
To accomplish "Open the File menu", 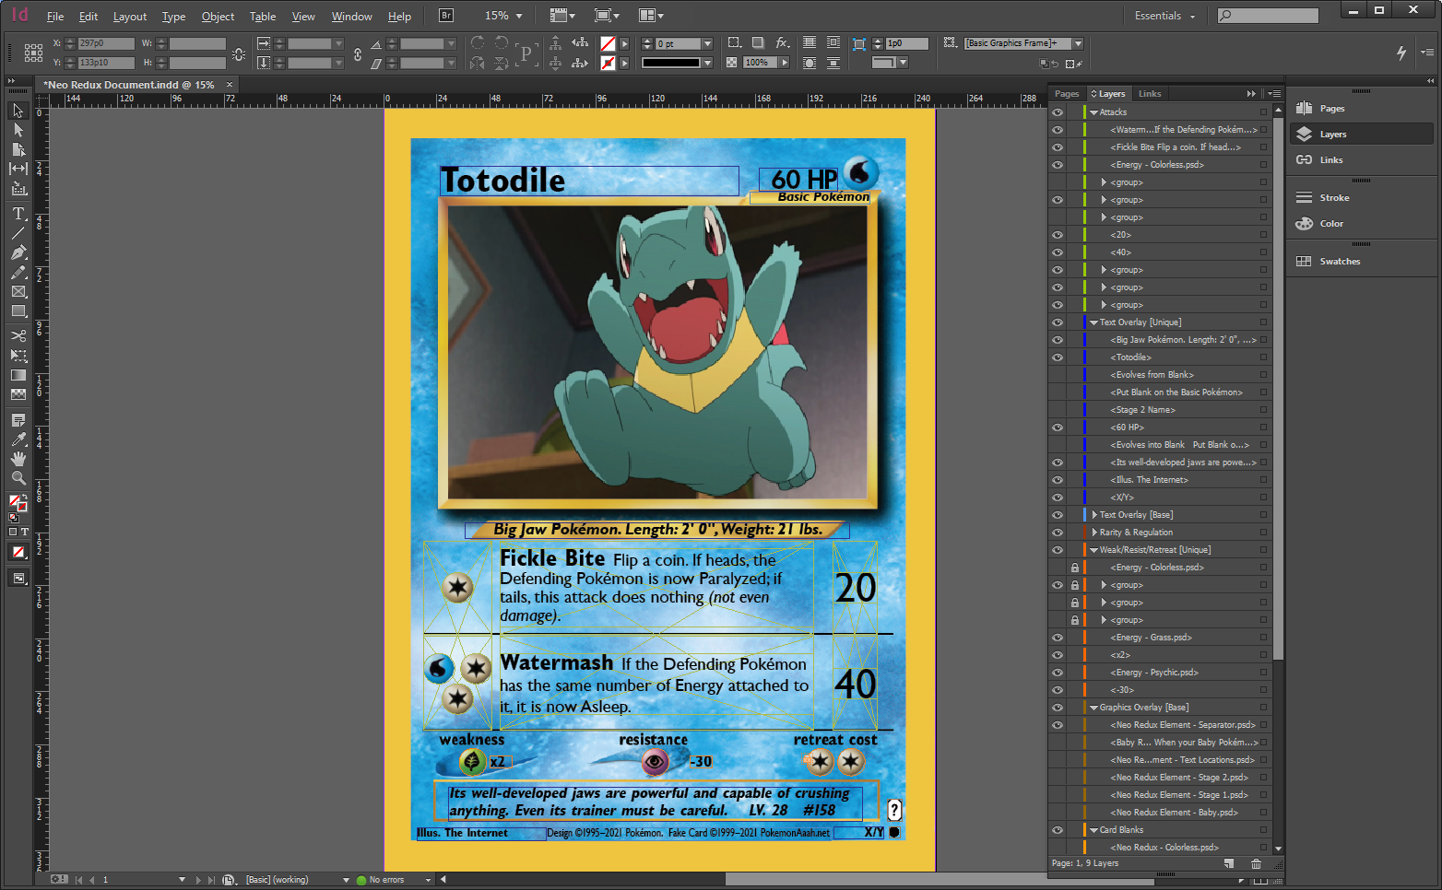I will click(55, 17).
